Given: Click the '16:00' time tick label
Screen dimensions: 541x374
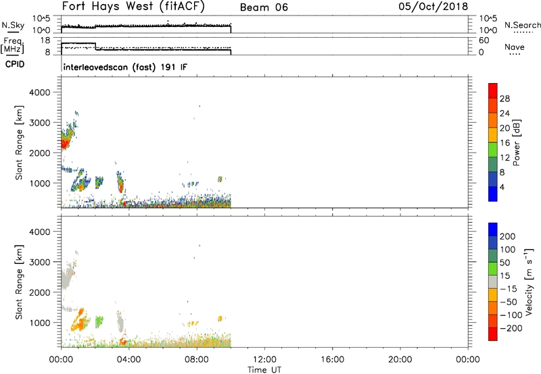Looking at the screenshot, I should [x=332, y=360].
